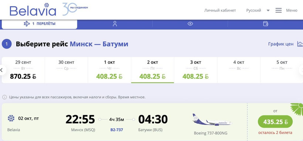Pick 3 окт Сб date option
The image size is (303, 141).
tap(195, 70)
